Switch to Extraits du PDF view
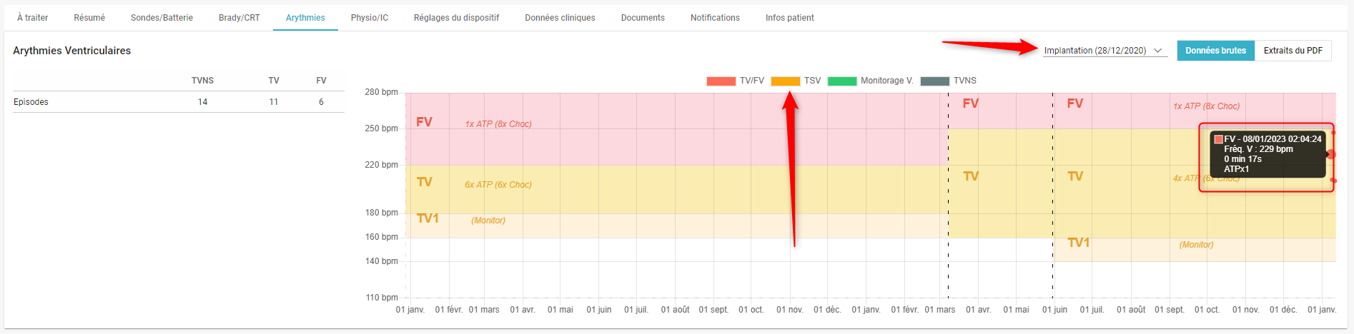Image resolution: width=1354 pixels, height=334 pixels. (1293, 51)
